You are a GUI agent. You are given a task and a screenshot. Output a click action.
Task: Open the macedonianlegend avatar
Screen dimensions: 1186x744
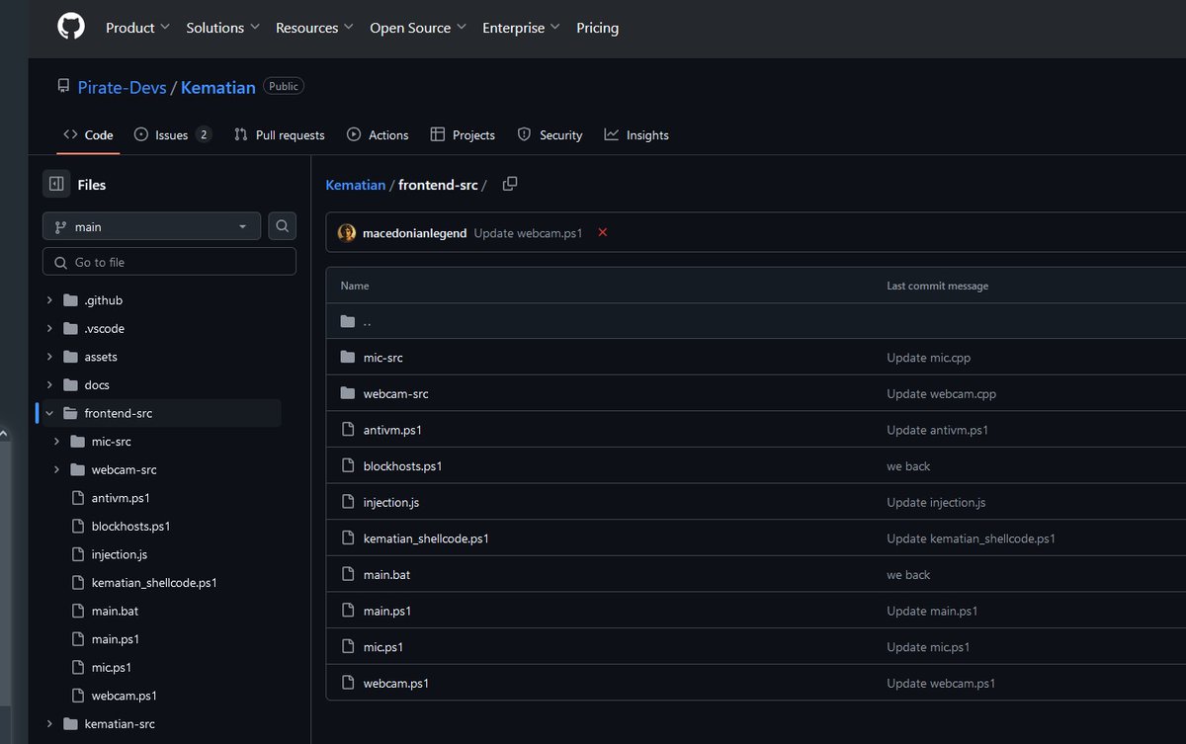click(347, 233)
